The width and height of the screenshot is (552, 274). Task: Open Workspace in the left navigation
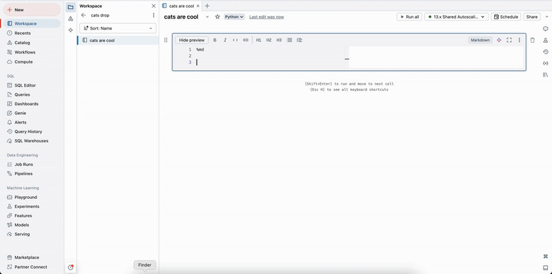[32, 23]
